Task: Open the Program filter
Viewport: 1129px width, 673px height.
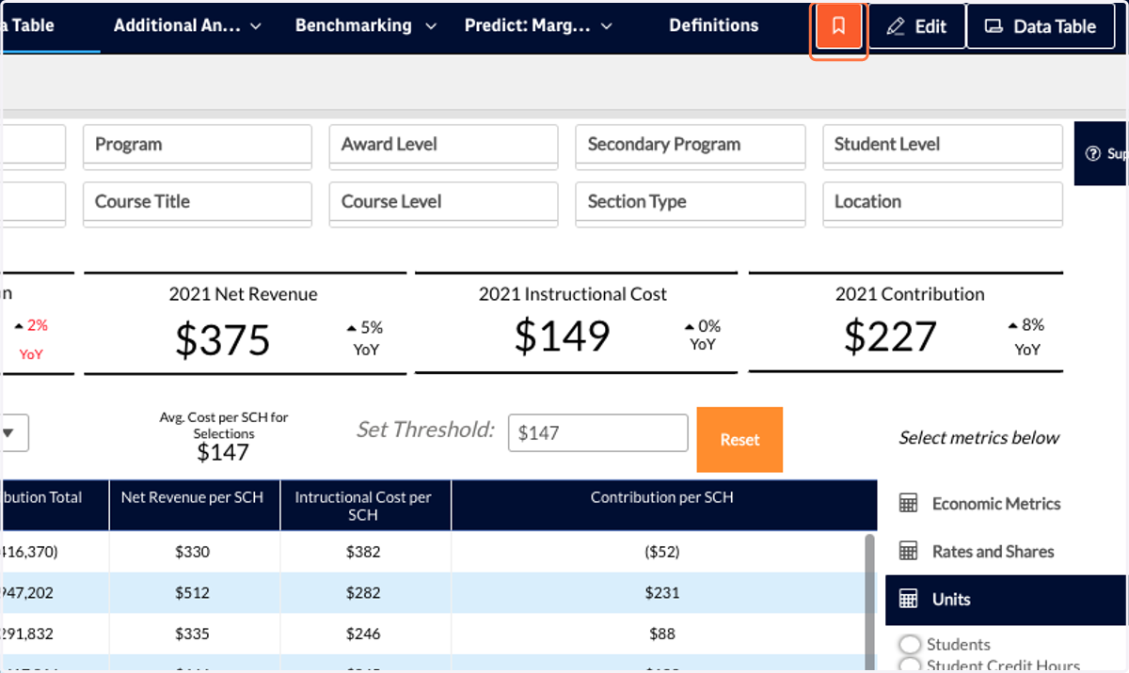Action: (x=198, y=146)
